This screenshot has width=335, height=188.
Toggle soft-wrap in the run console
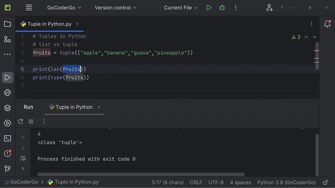pyautogui.click(x=23, y=158)
